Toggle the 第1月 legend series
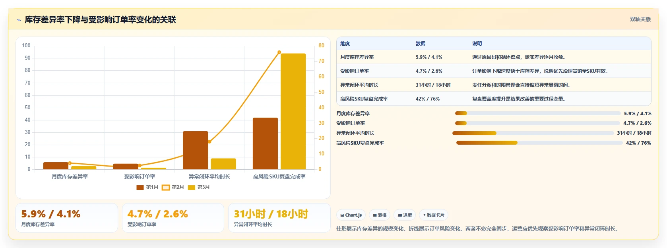 [x=147, y=187]
